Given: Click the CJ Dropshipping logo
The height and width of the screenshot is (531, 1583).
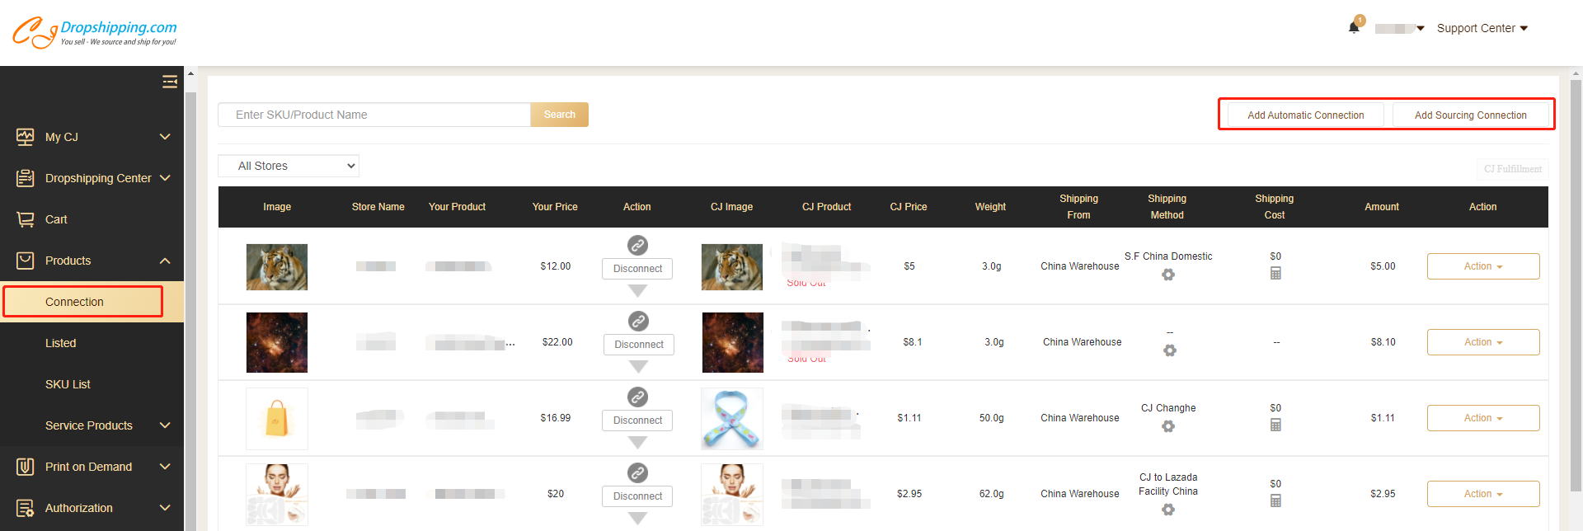Looking at the screenshot, I should 94,31.
